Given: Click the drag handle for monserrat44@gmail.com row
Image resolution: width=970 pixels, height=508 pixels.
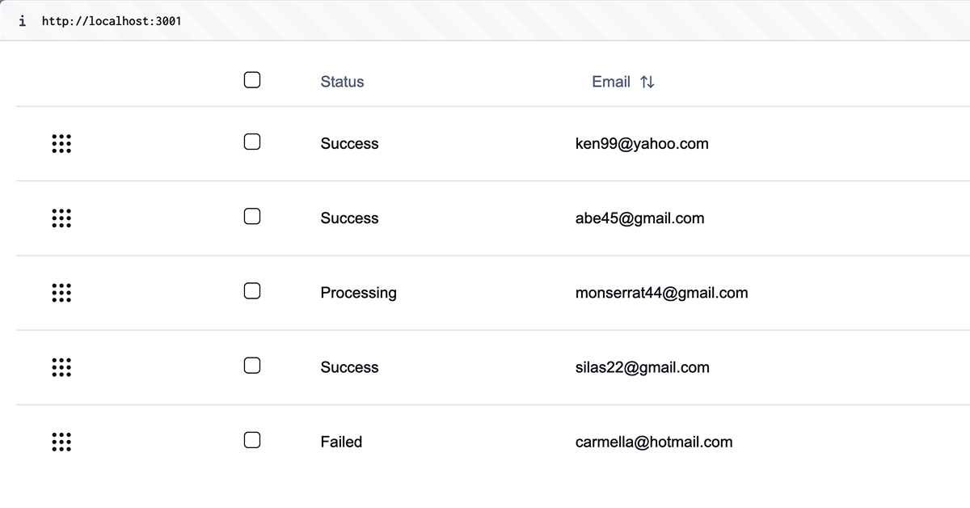Looking at the screenshot, I should (61, 293).
